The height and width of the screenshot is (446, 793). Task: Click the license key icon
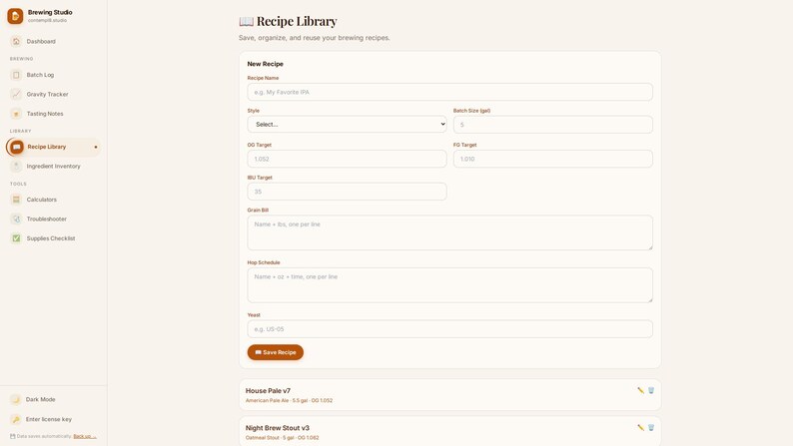coord(16,419)
